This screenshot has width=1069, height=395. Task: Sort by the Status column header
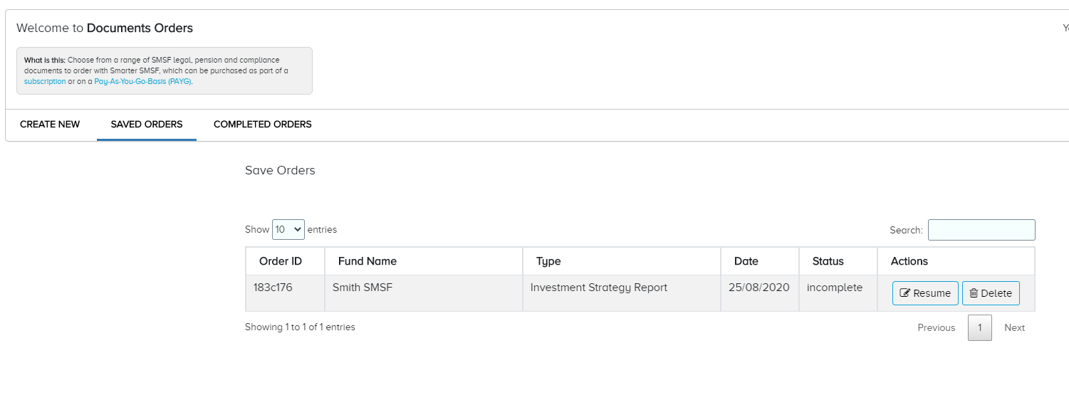(x=828, y=261)
